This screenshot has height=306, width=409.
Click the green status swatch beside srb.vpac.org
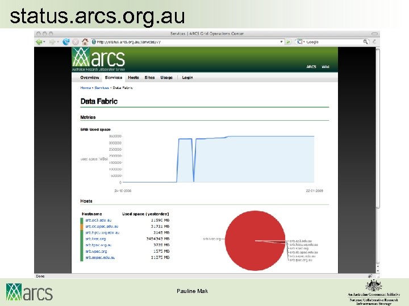tap(82, 252)
